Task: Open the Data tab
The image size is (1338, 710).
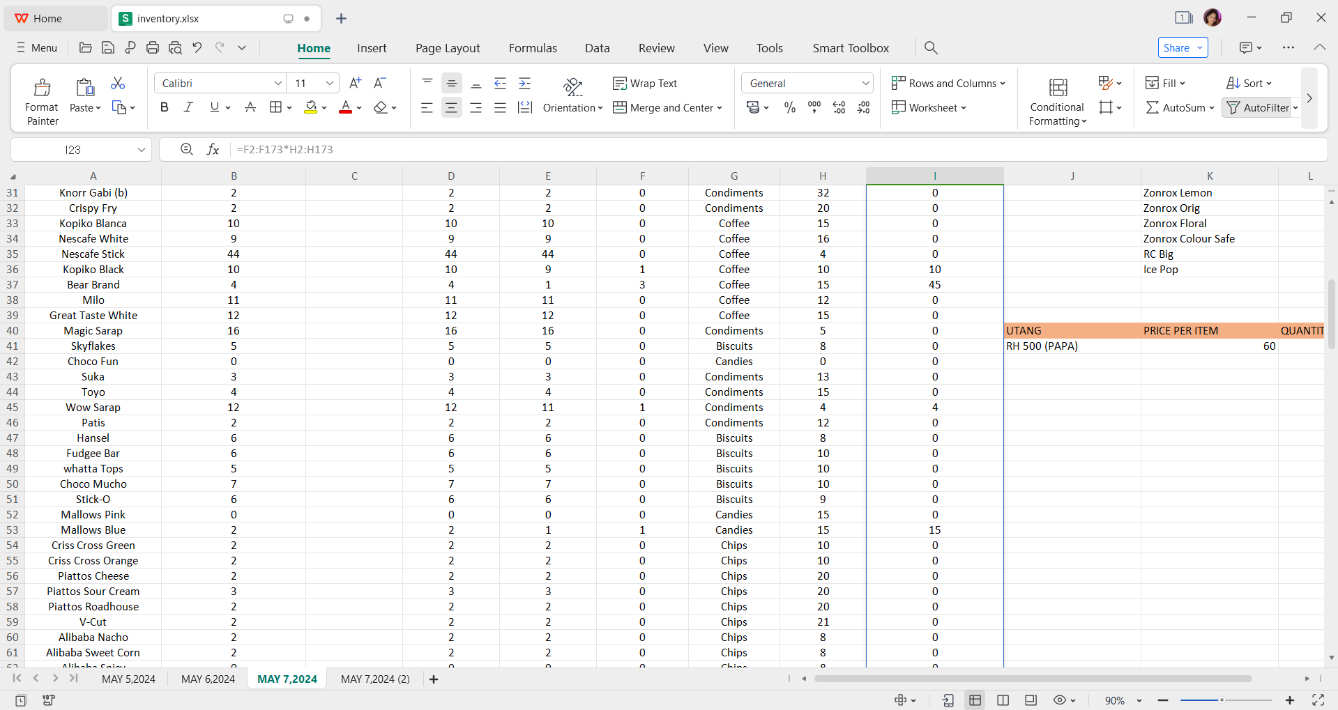Action: pos(597,48)
